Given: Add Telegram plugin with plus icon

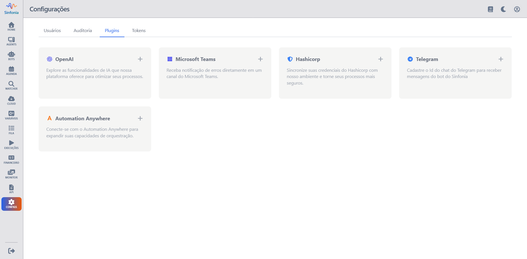Looking at the screenshot, I should (x=501, y=59).
